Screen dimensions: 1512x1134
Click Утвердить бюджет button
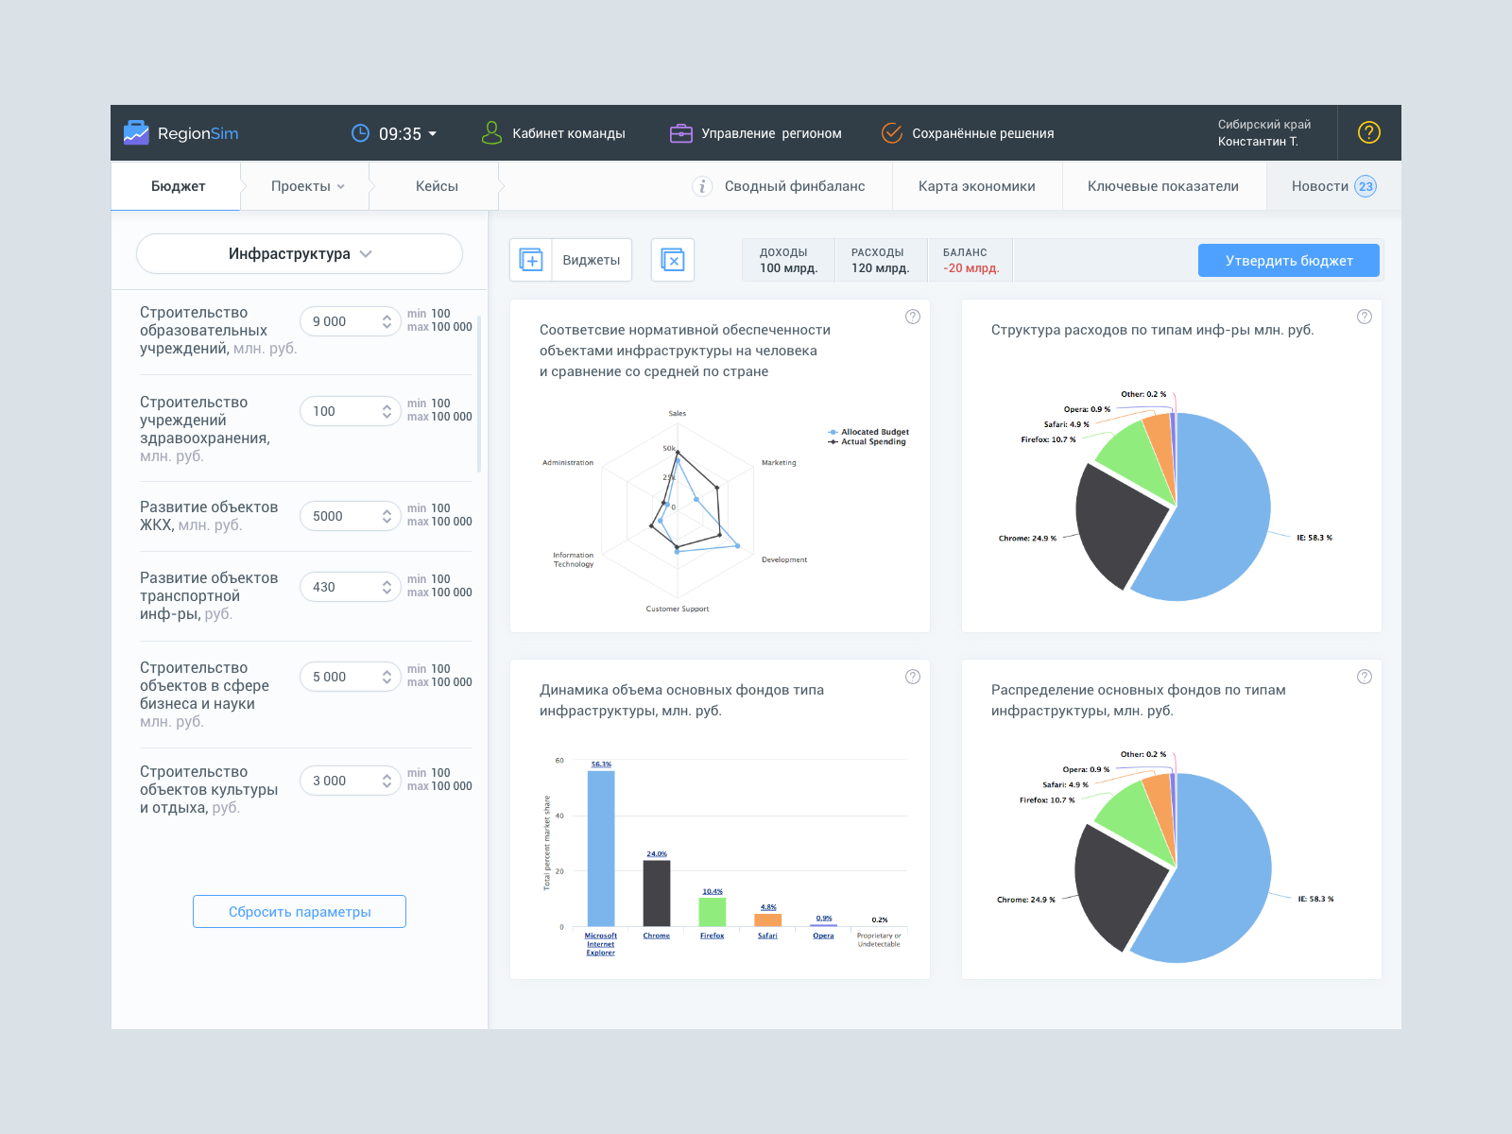pos(1289,260)
